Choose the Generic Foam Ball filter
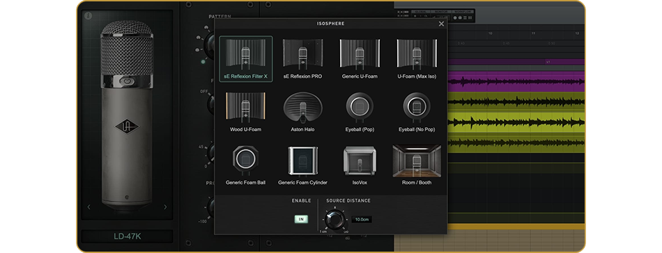This screenshot has height=253, width=662. tap(246, 165)
